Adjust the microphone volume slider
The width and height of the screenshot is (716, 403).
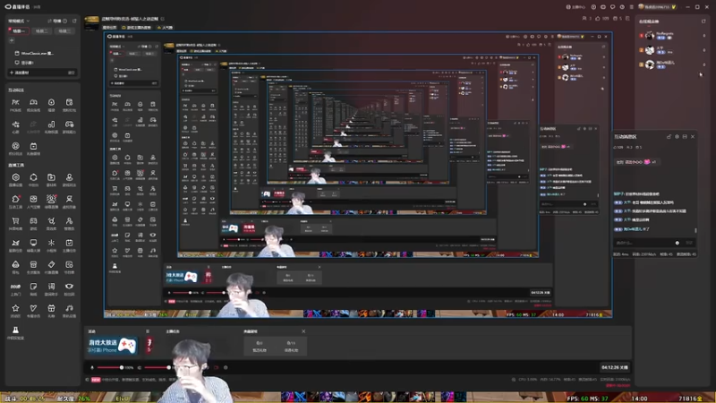point(109,368)
